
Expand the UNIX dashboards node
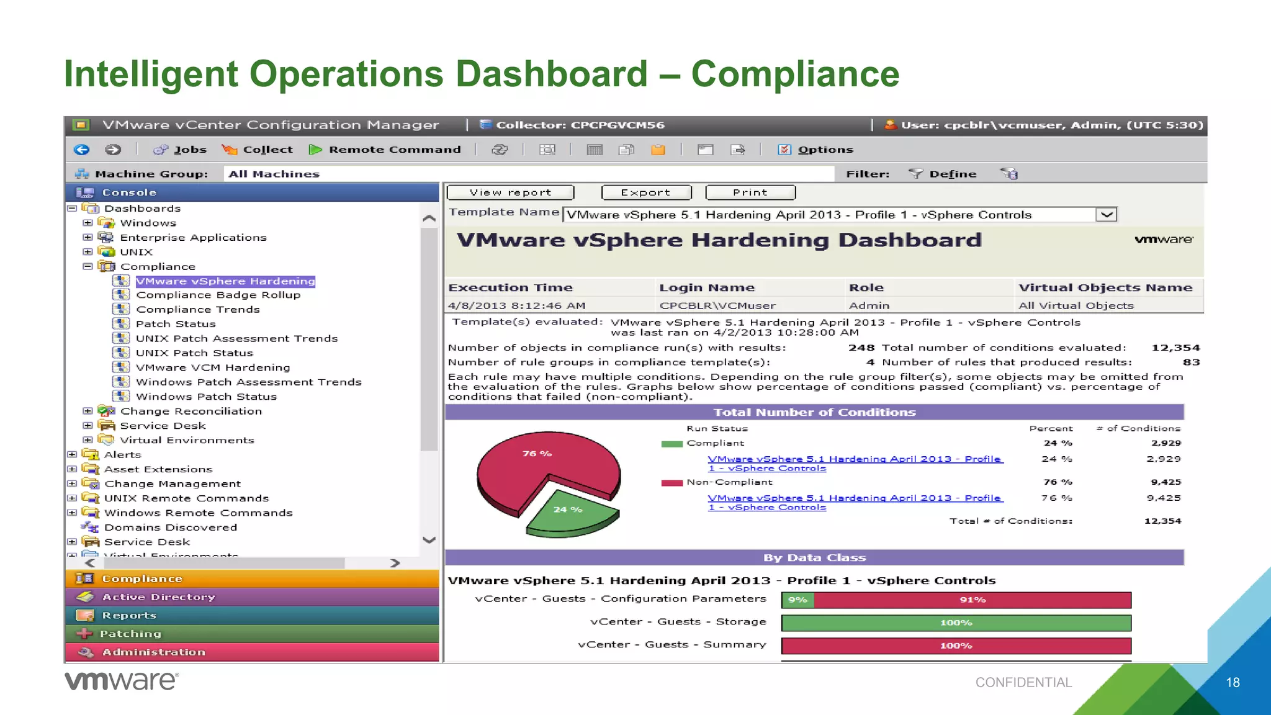[x=88, y=252]
